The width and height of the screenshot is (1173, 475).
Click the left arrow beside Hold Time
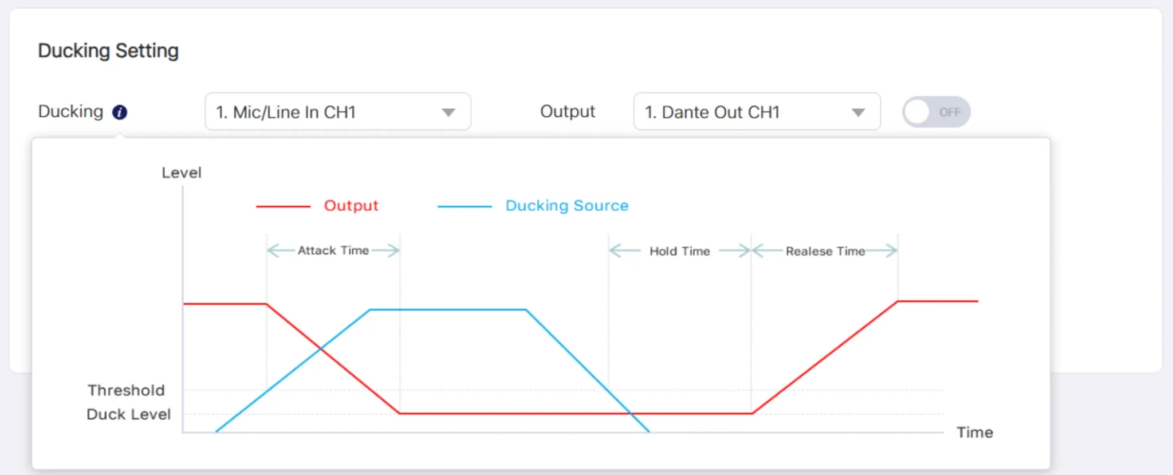pos(625,251)
